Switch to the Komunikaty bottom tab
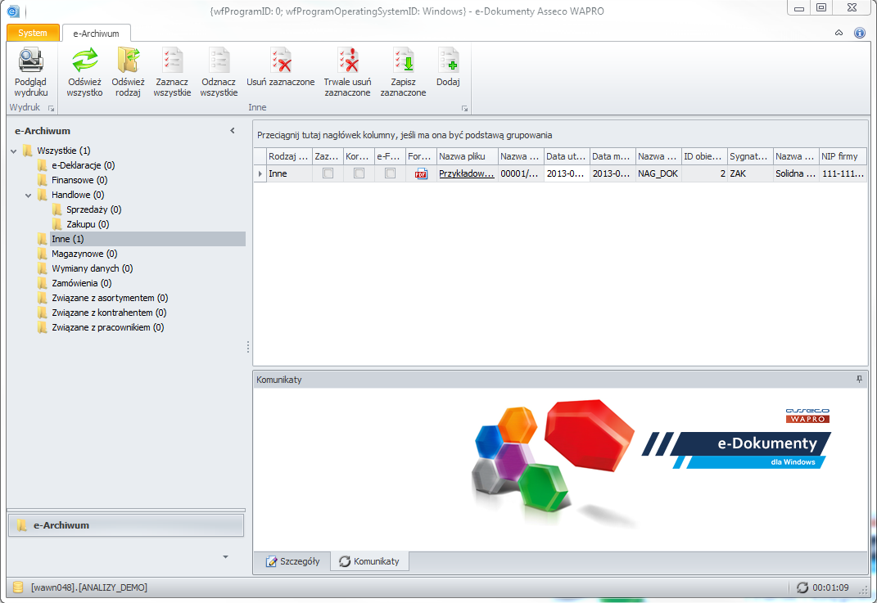The width and height of the screenshot is (877, 603). (369, 561)
